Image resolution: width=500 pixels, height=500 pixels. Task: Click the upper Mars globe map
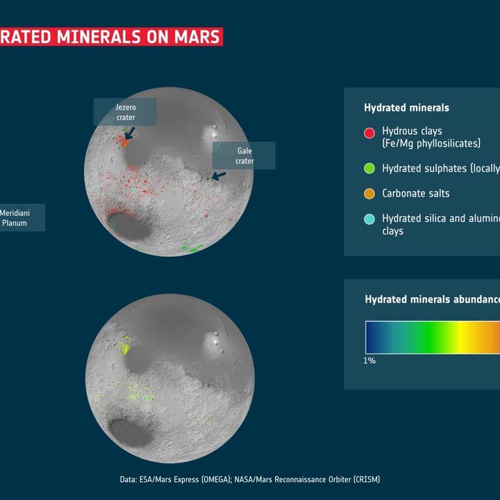(169, 172)
